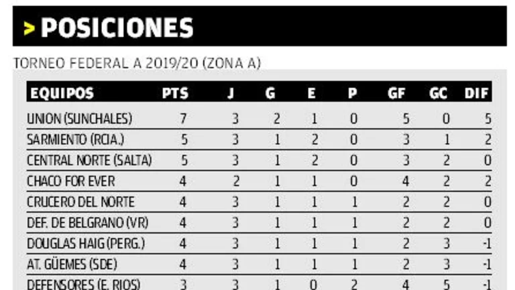Click the GF column header
This screenshot has height=290, width=515.
coord(396,93)
